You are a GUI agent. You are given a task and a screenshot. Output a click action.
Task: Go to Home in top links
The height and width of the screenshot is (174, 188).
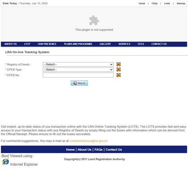click(x=142, y=4)
